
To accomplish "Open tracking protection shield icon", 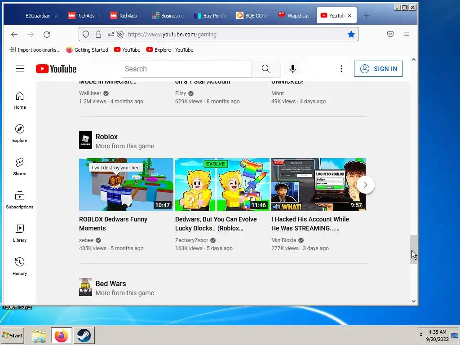I will [x=86, y=34].
